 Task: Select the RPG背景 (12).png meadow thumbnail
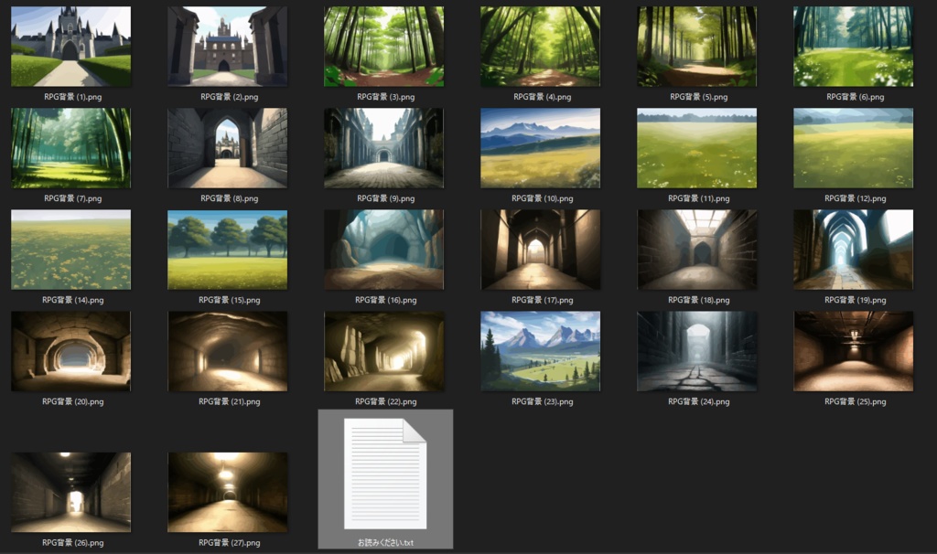(x=854, y=148)
